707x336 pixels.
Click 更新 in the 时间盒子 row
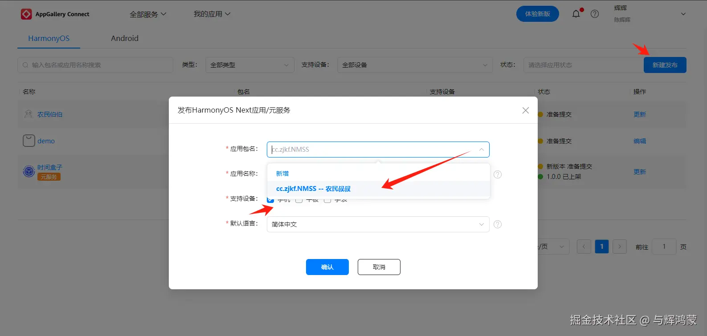coord(640,172)
